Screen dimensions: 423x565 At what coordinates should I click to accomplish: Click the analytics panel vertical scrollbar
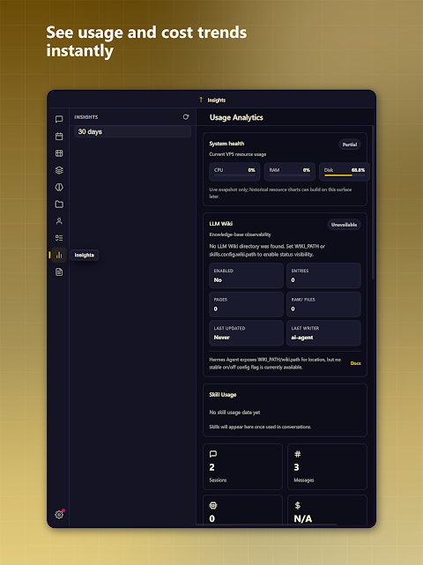[373, 202]
